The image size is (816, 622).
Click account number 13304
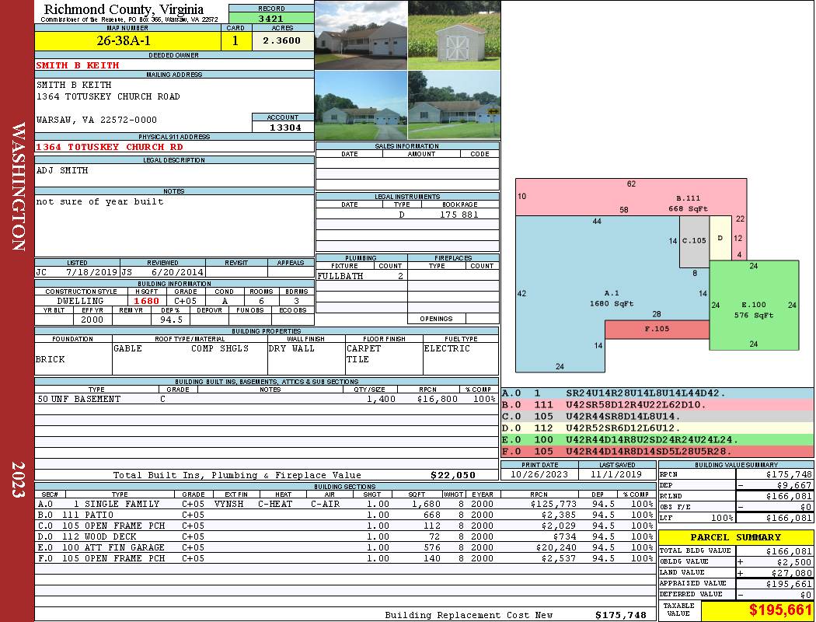click(x=284, y=128)
